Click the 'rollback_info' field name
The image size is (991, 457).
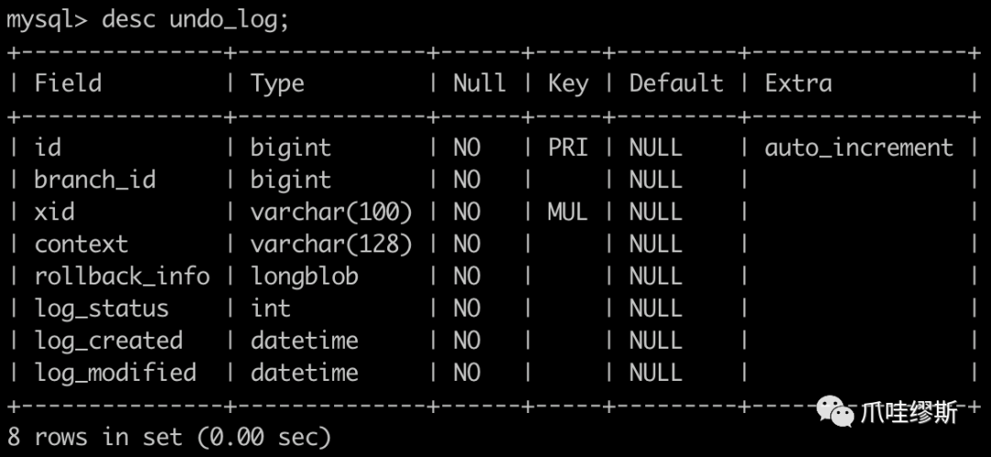pos(122,276)
